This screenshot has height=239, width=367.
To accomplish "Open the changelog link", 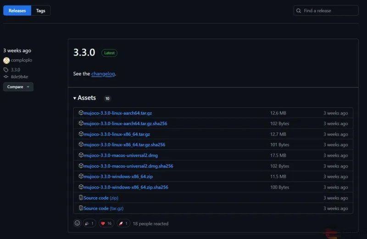I will [103, 74].
